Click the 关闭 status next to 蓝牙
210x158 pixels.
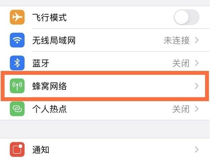181,63
